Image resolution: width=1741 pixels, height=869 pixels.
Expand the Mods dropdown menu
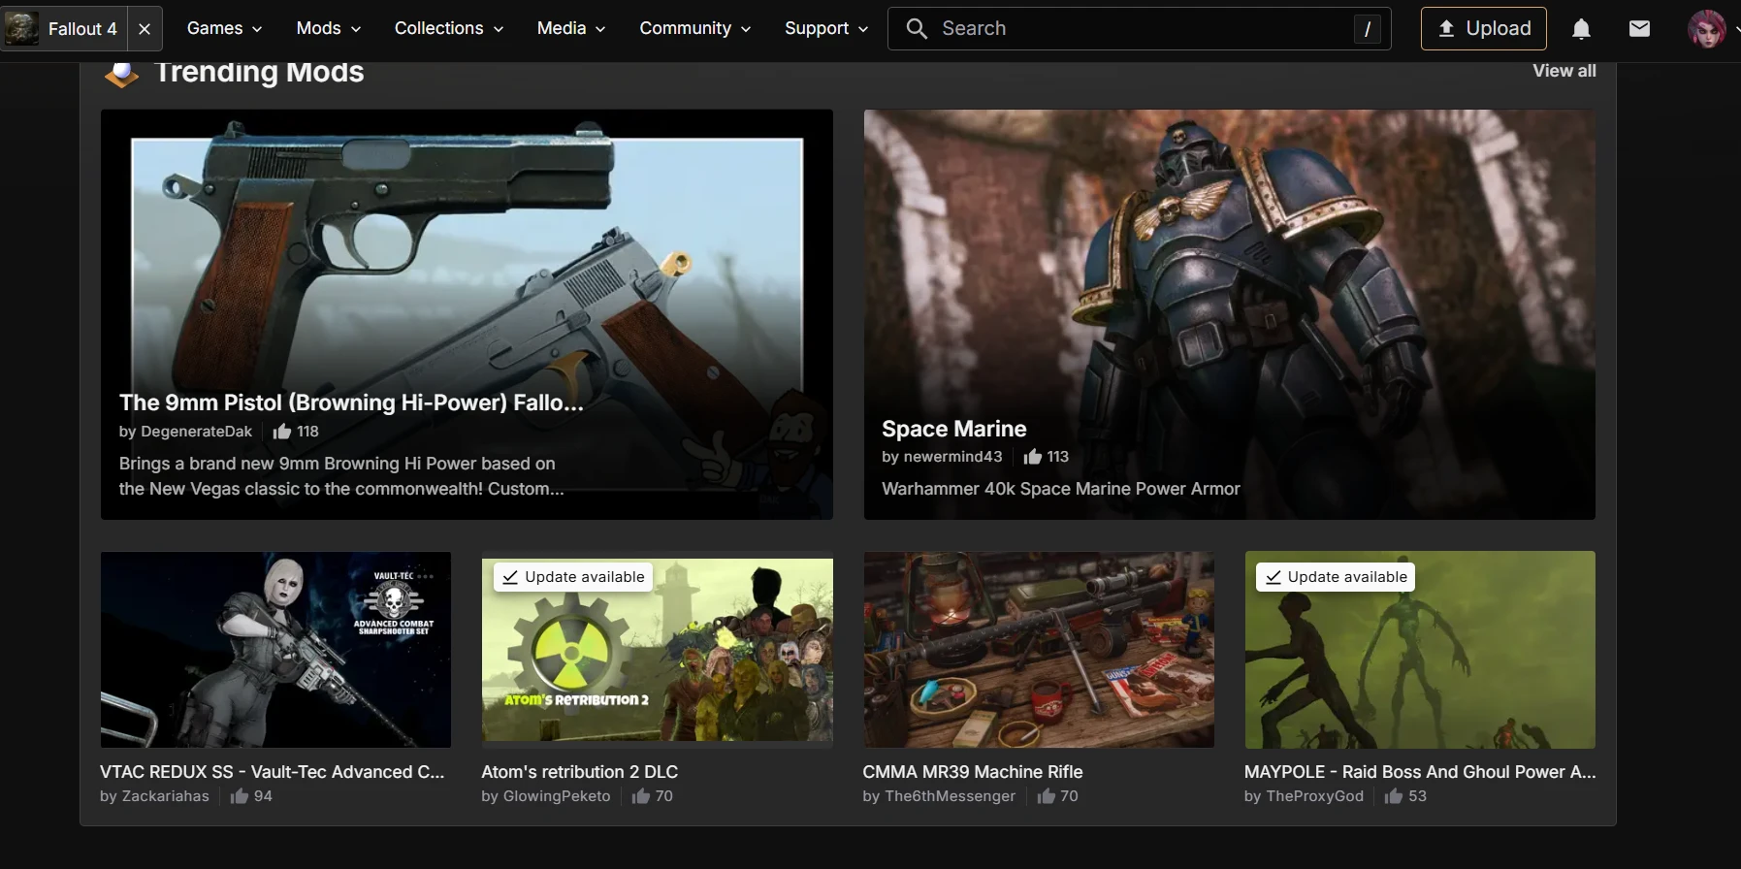pos(328,28)
